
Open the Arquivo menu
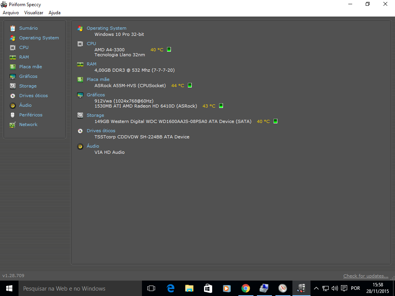click(11, 13)
